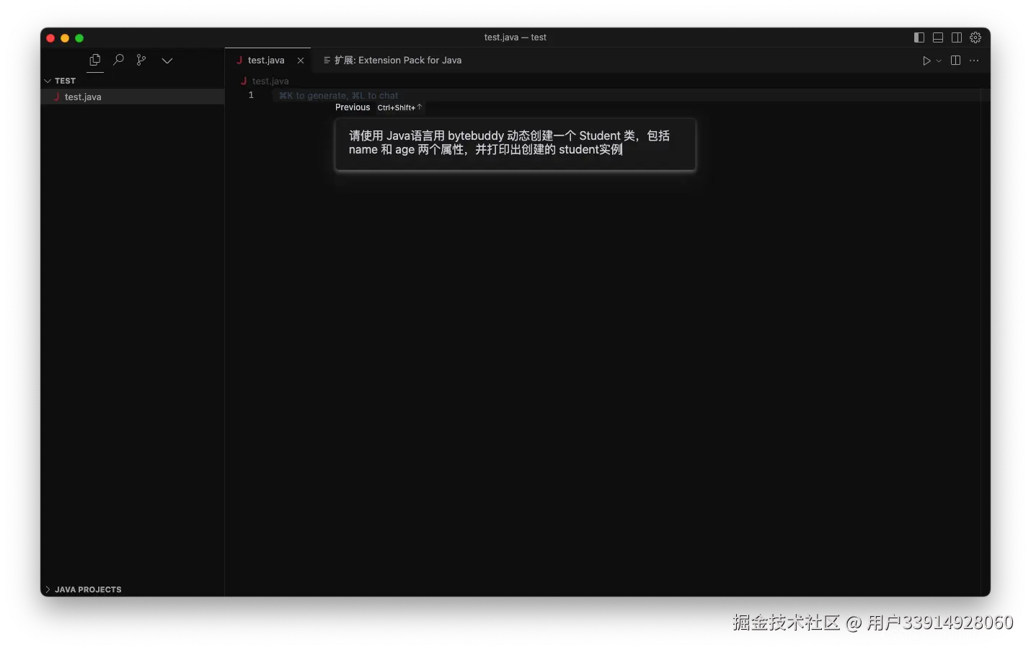The image size is (1031, 650).
Task: Select the Explorer icon in the sidebar
Action: 94,61
